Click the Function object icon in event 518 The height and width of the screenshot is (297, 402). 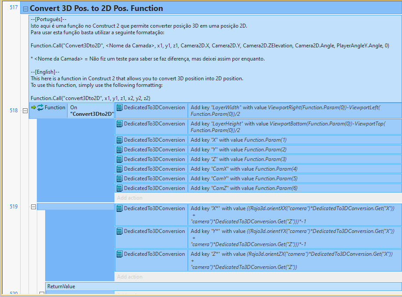click(x=40, y=107)
